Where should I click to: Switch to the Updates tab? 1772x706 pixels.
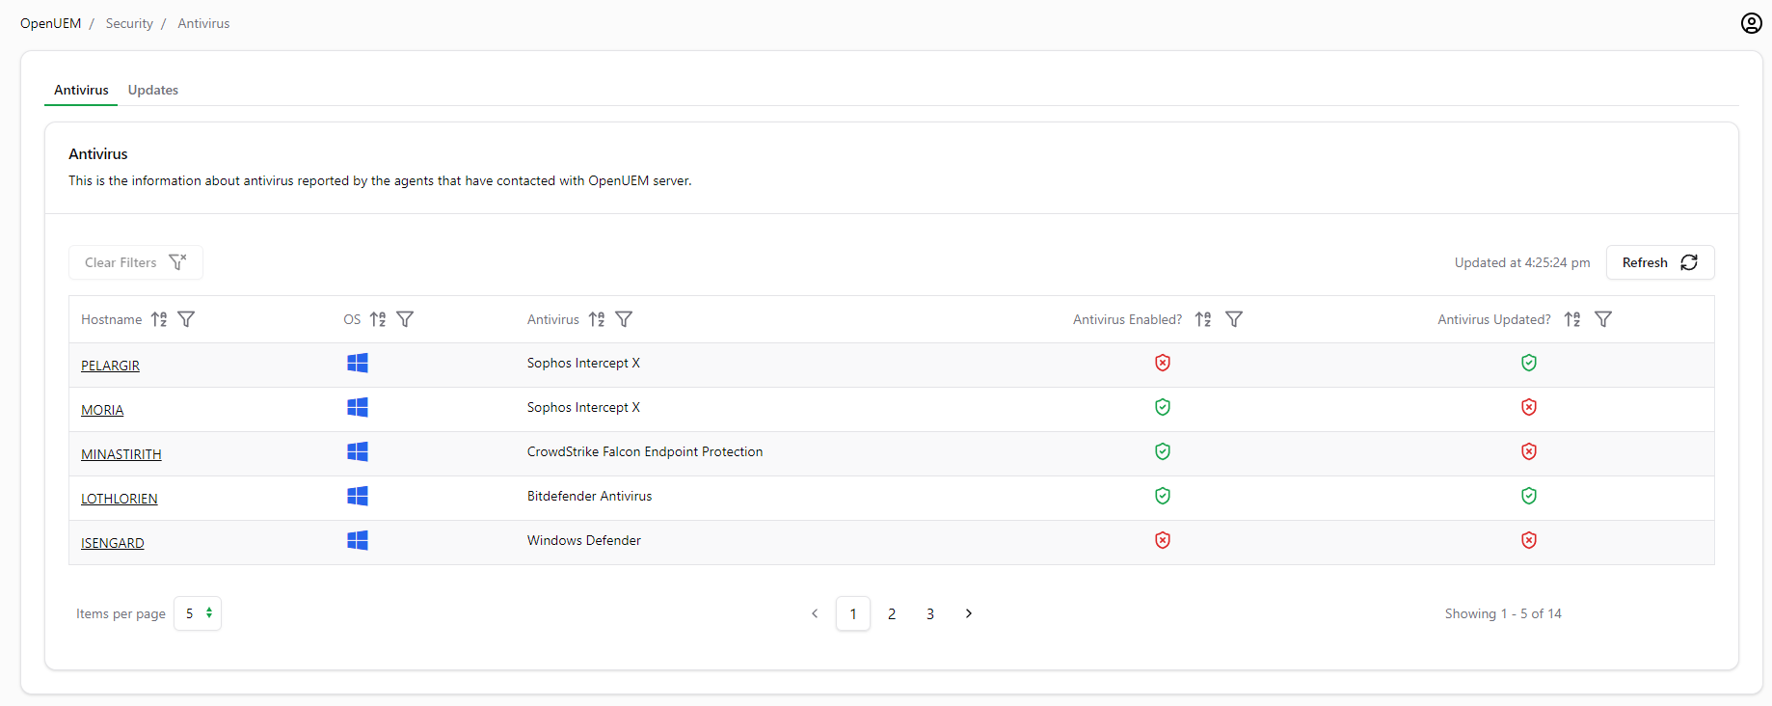point(153,90)
